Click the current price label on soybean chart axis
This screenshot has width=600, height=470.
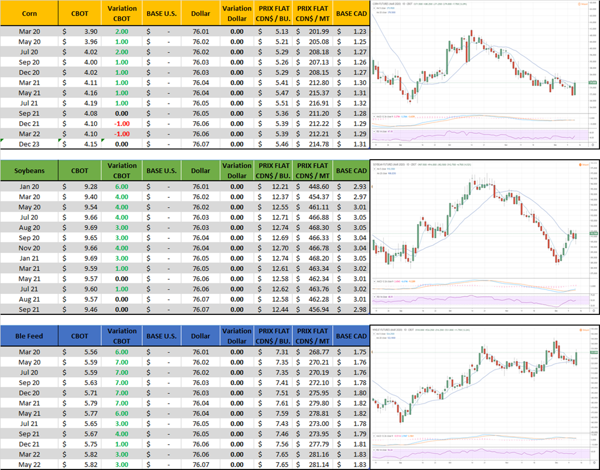[x=593, y=234]
